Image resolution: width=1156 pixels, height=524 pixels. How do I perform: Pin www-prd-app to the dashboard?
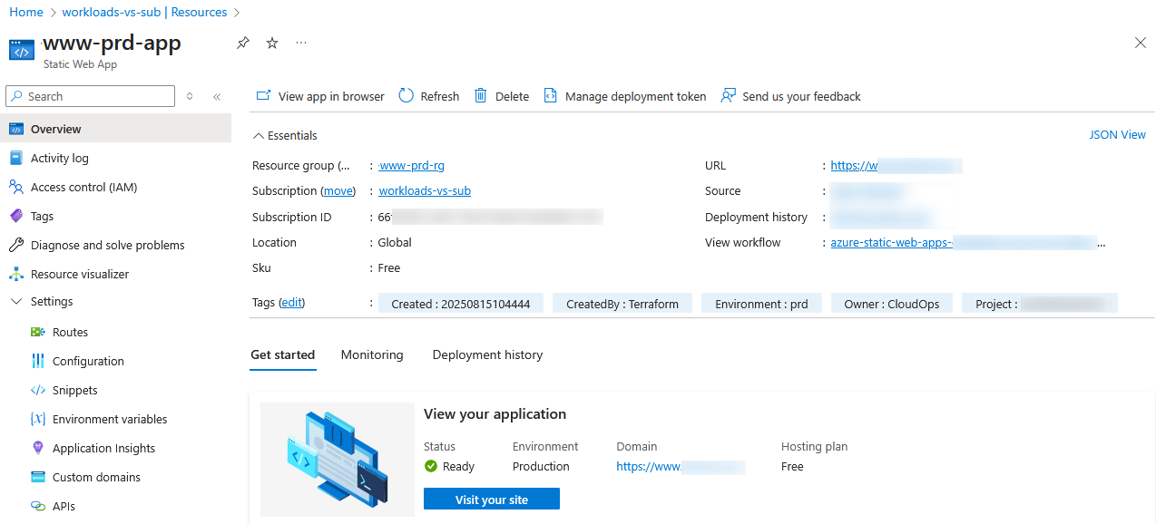[242, 43]
